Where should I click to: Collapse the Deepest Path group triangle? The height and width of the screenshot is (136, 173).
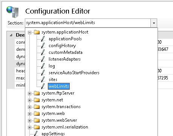11,35
